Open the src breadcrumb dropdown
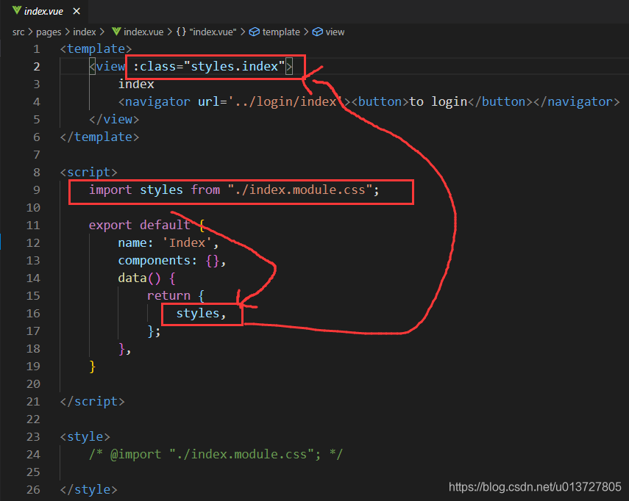629x501 pixels. pyautogui.click(x=18, y=32)
